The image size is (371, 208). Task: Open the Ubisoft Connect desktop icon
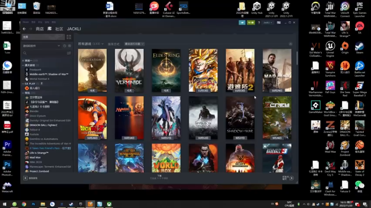point(345,9)
